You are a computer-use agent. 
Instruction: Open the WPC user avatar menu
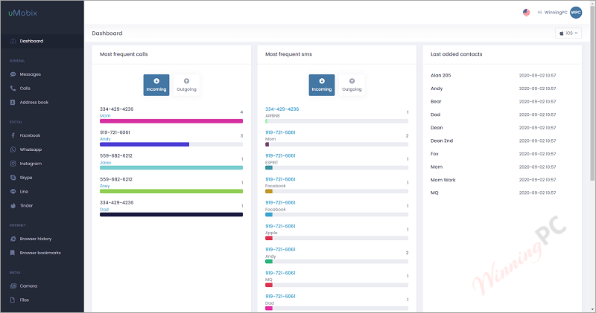point(576,12)
